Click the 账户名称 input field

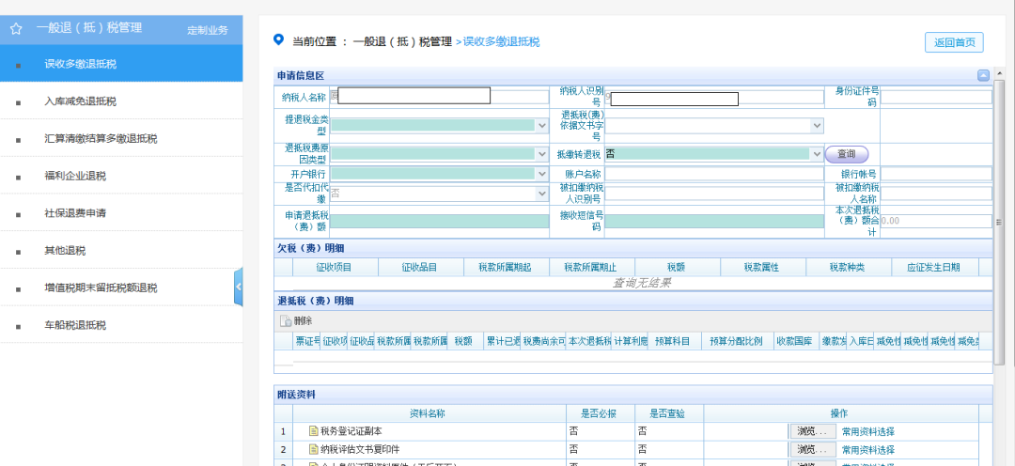pyautogui.click(x=714, y=174)
